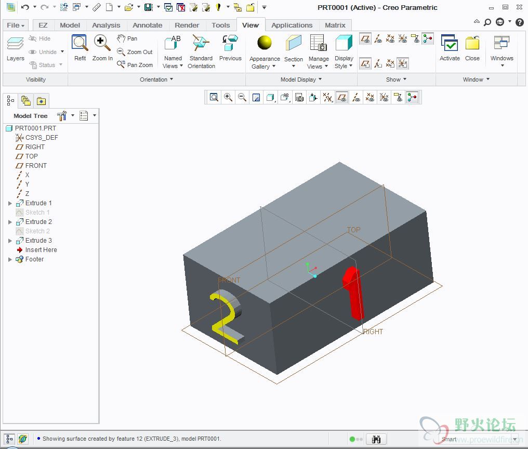Switch to the Favorites navigator tab
The width and height of the screenshot is (528, 449).
click(42, 101)
